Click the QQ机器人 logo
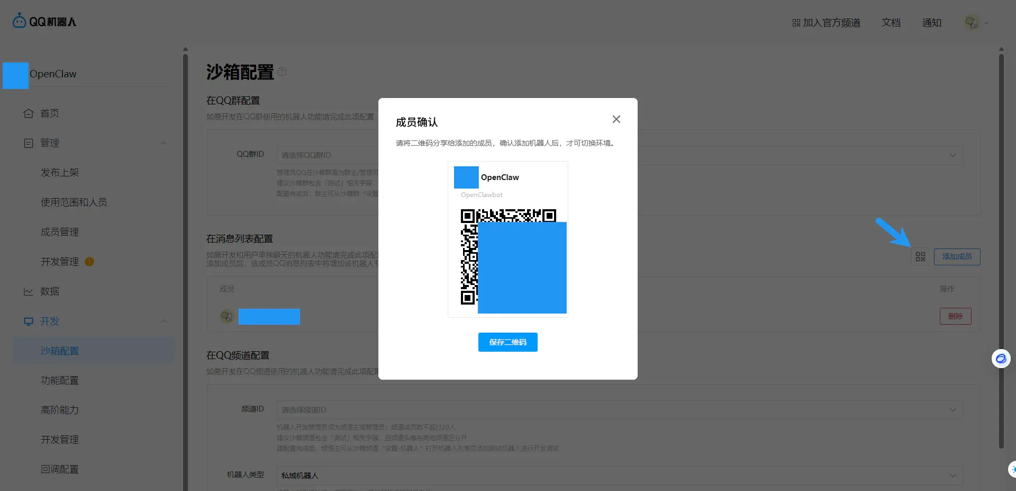 coord(44,21)
